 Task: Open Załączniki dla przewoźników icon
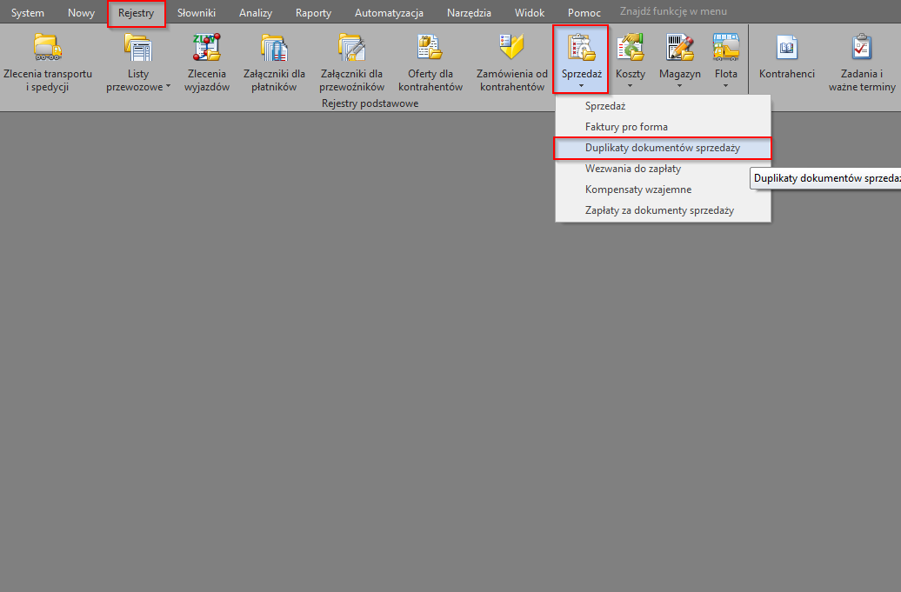tap(351, 61)
